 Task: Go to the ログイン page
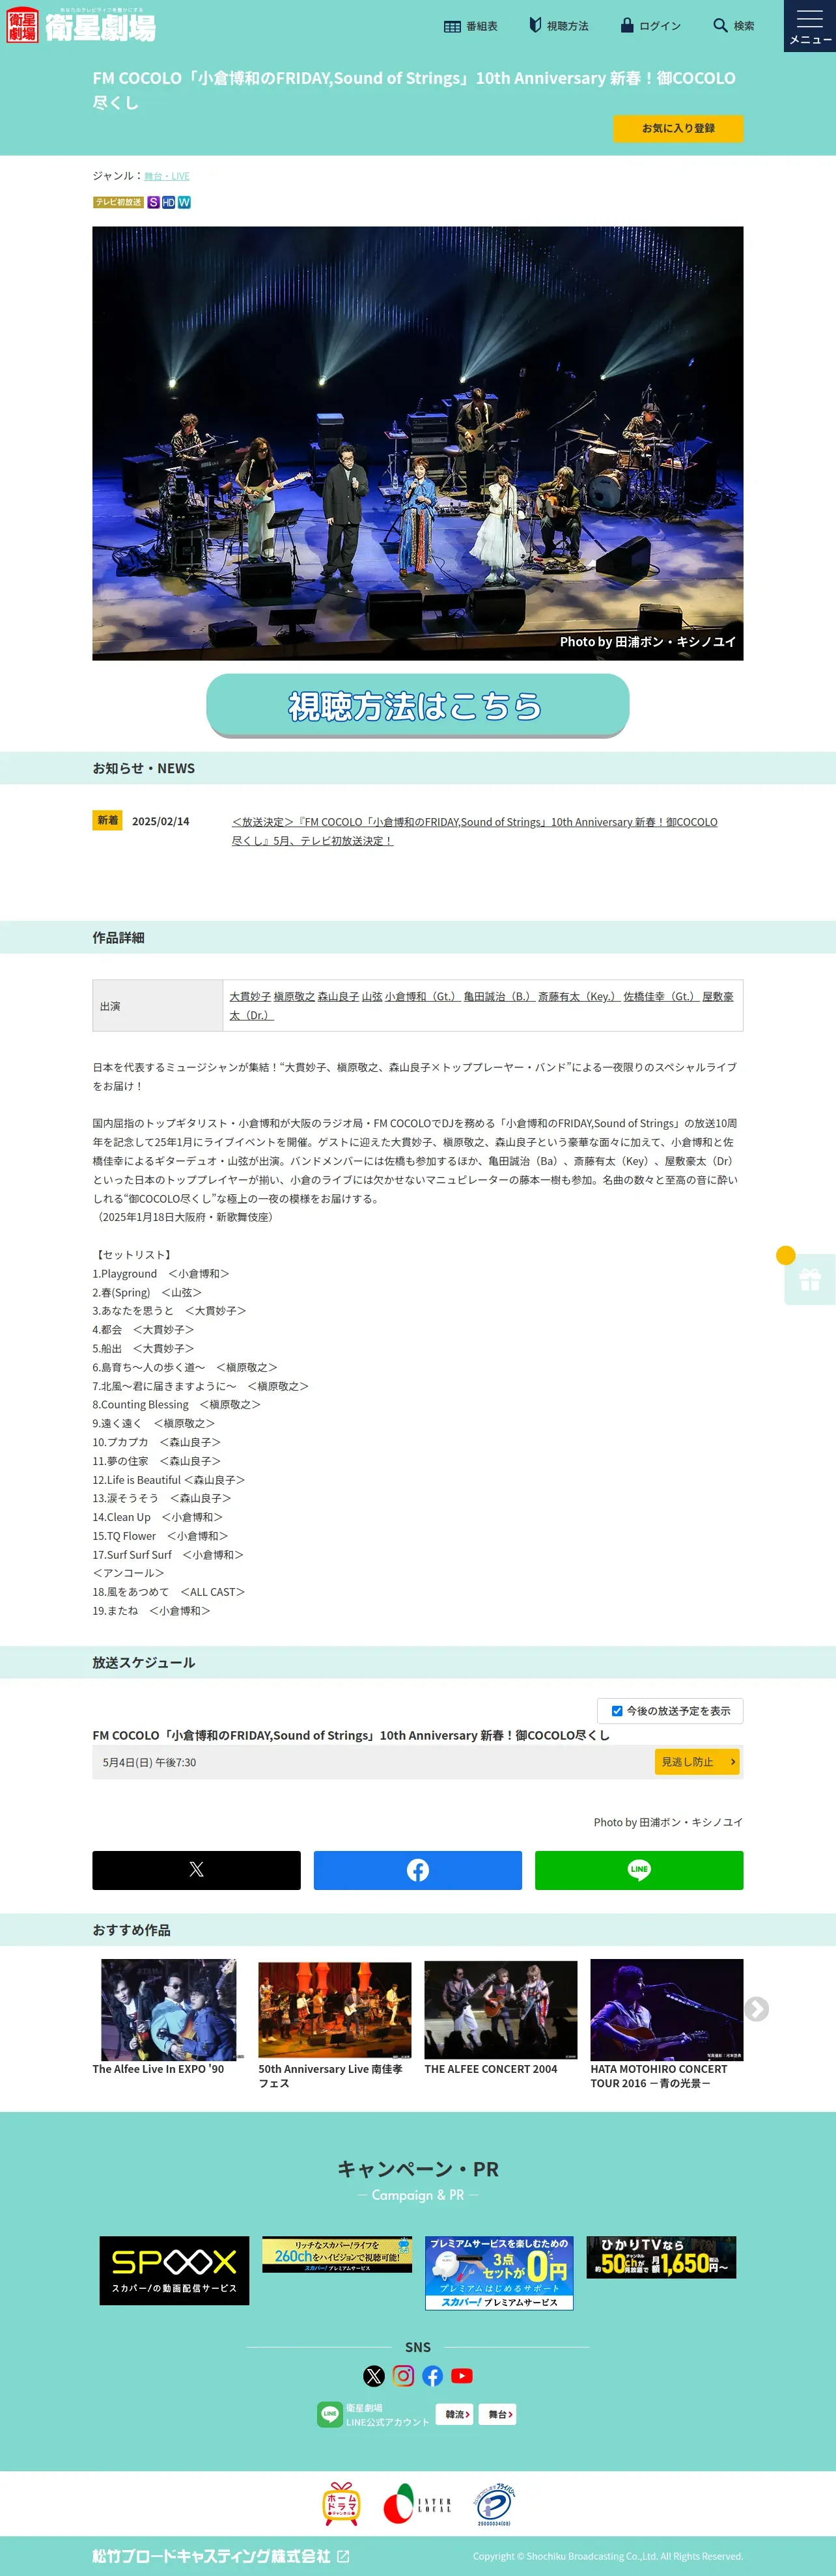tap(650, 26)
